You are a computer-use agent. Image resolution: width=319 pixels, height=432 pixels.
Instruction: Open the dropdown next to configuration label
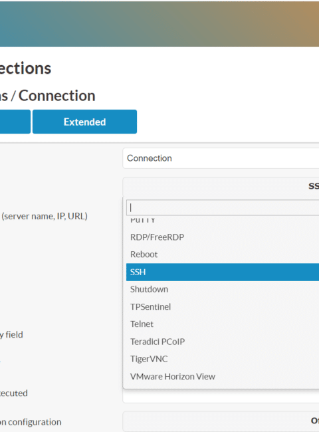(221, 421)
